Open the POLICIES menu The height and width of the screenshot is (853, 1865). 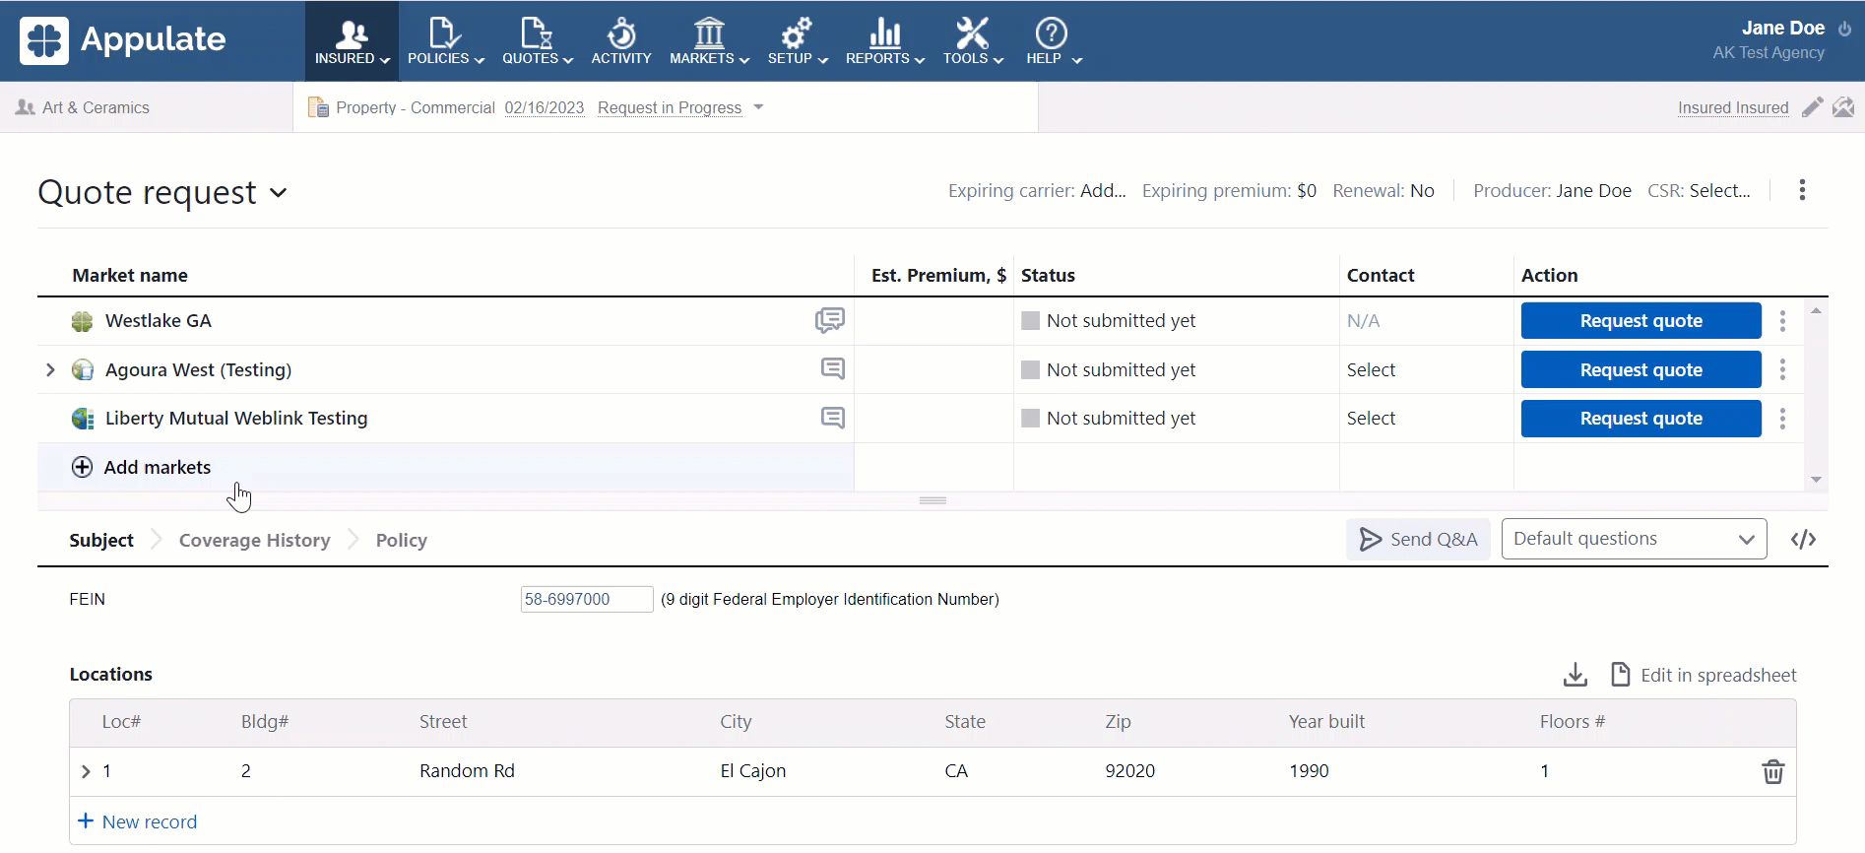pos(445,41)
